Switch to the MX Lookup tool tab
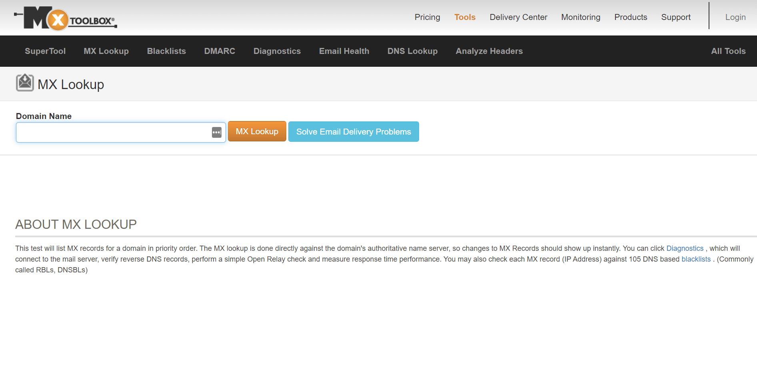This screenshot has height=375, width=757. coord(106,51)
